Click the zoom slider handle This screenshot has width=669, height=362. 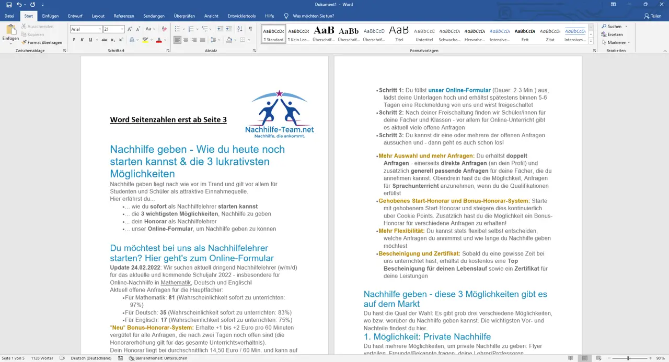point(628,358)
